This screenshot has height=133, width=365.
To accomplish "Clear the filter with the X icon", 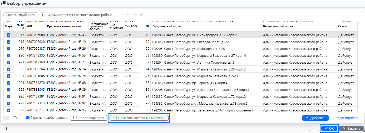I will click(x=141, y=15).
